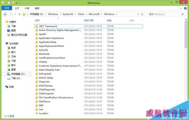This screenshot has height=120, width=189.
Task: Click the Autochk folder icon
Action: (x=37, y=50)
